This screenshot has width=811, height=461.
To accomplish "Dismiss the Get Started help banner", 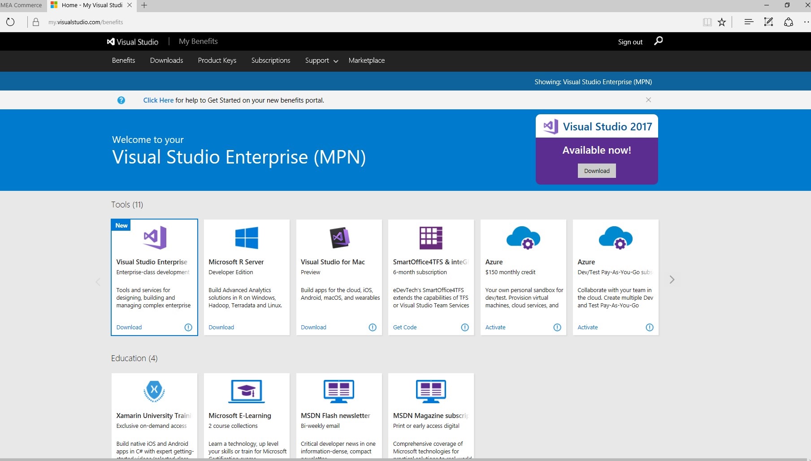I will pos(648,100).
